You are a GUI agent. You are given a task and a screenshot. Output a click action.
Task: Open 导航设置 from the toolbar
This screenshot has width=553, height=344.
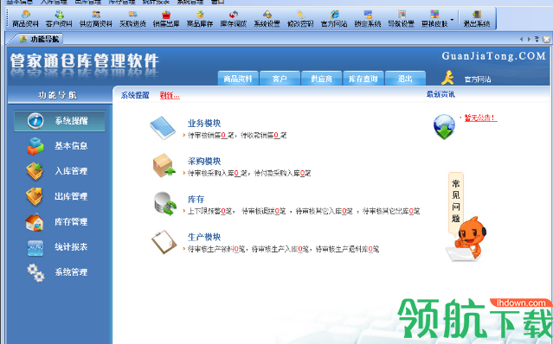coord(402,19)
